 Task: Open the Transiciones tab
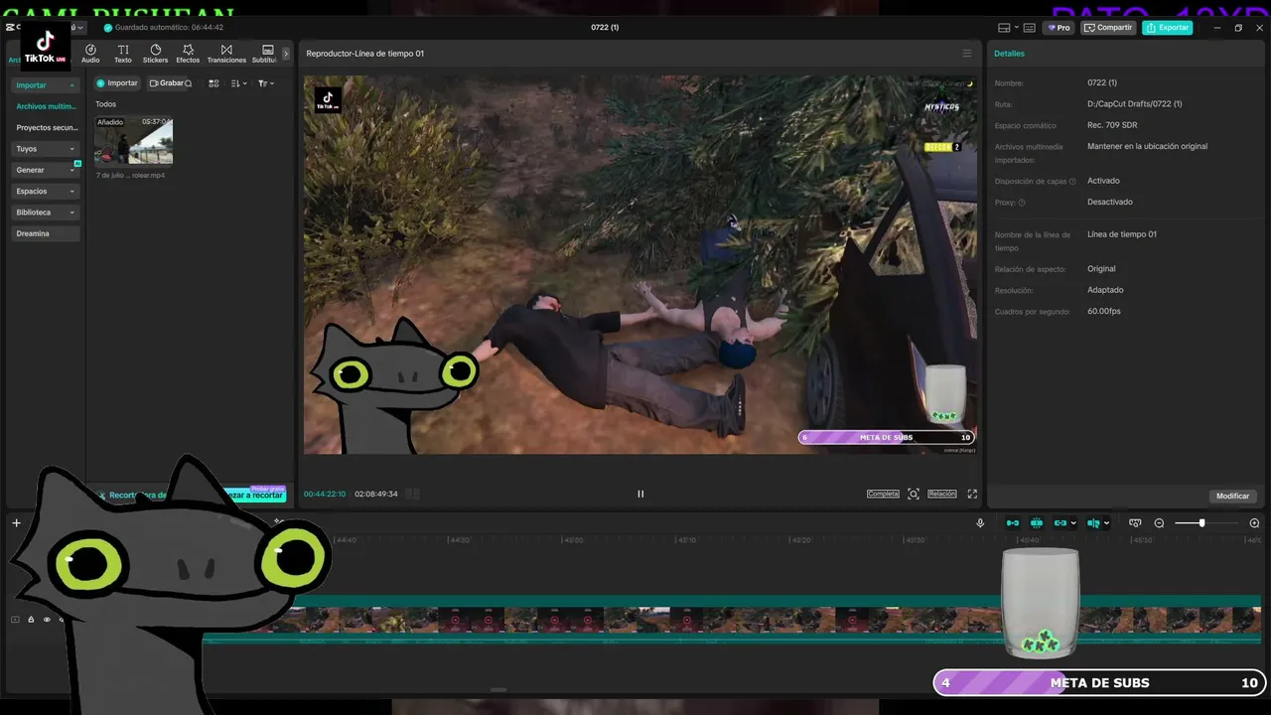pos(226,54)
